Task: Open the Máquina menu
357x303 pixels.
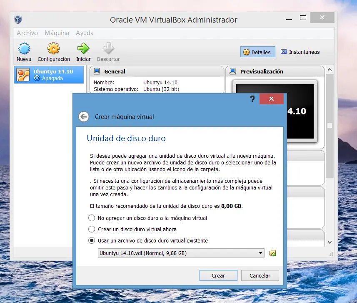Action: pos(57,33)
